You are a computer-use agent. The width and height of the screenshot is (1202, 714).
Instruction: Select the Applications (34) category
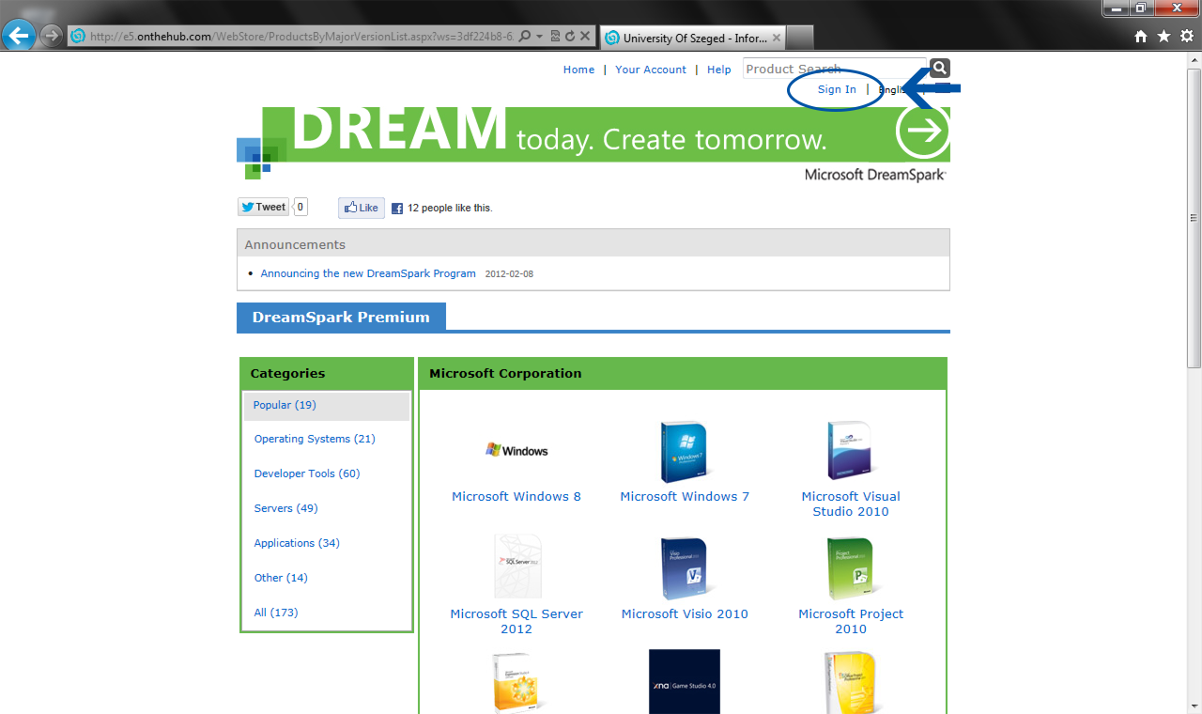[x=297, y=543]
